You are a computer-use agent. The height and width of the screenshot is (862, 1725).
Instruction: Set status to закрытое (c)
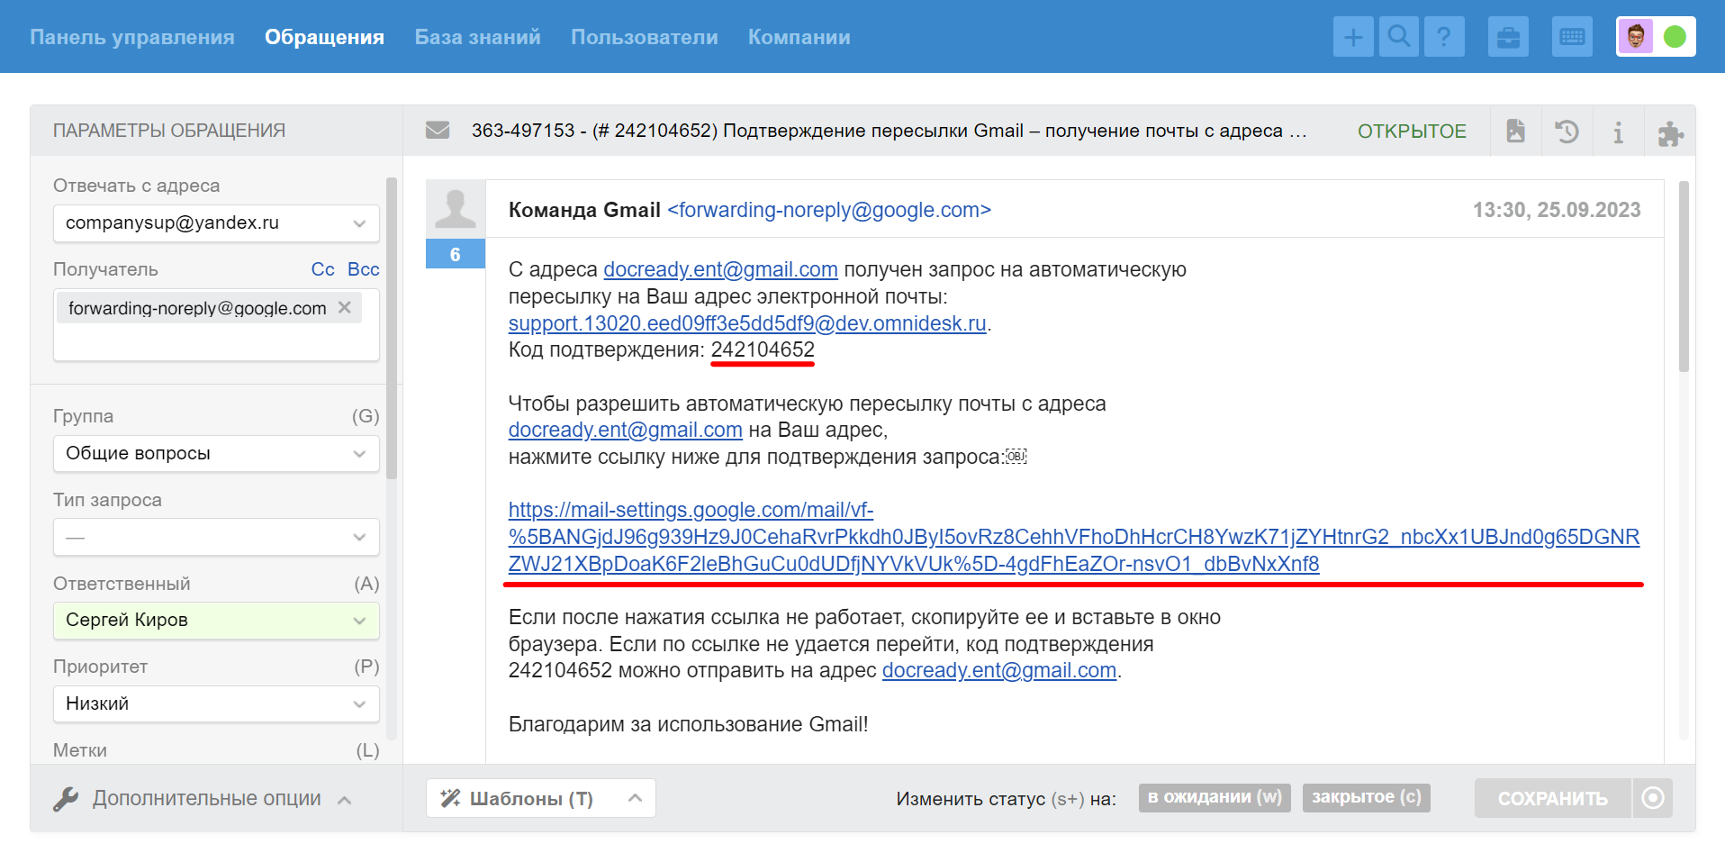[1367, 798]
